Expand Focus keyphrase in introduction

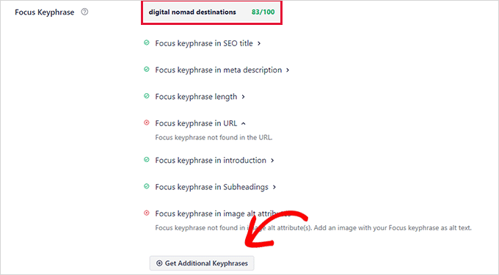coord(272,160)
